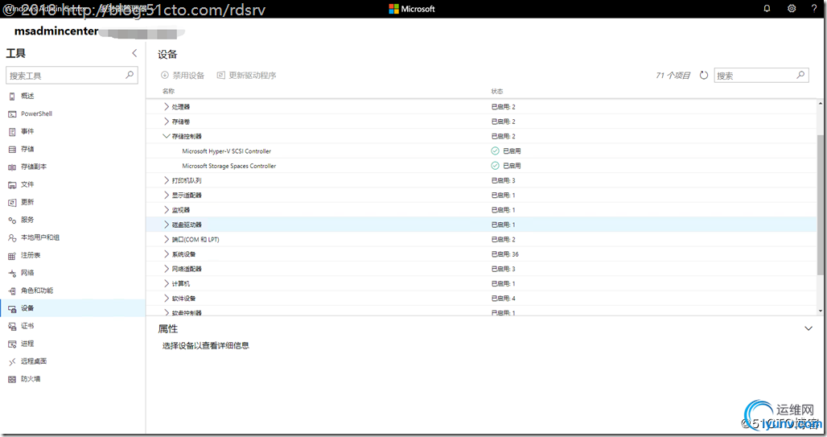Open the 网络 network tool icon

[12, 274]
